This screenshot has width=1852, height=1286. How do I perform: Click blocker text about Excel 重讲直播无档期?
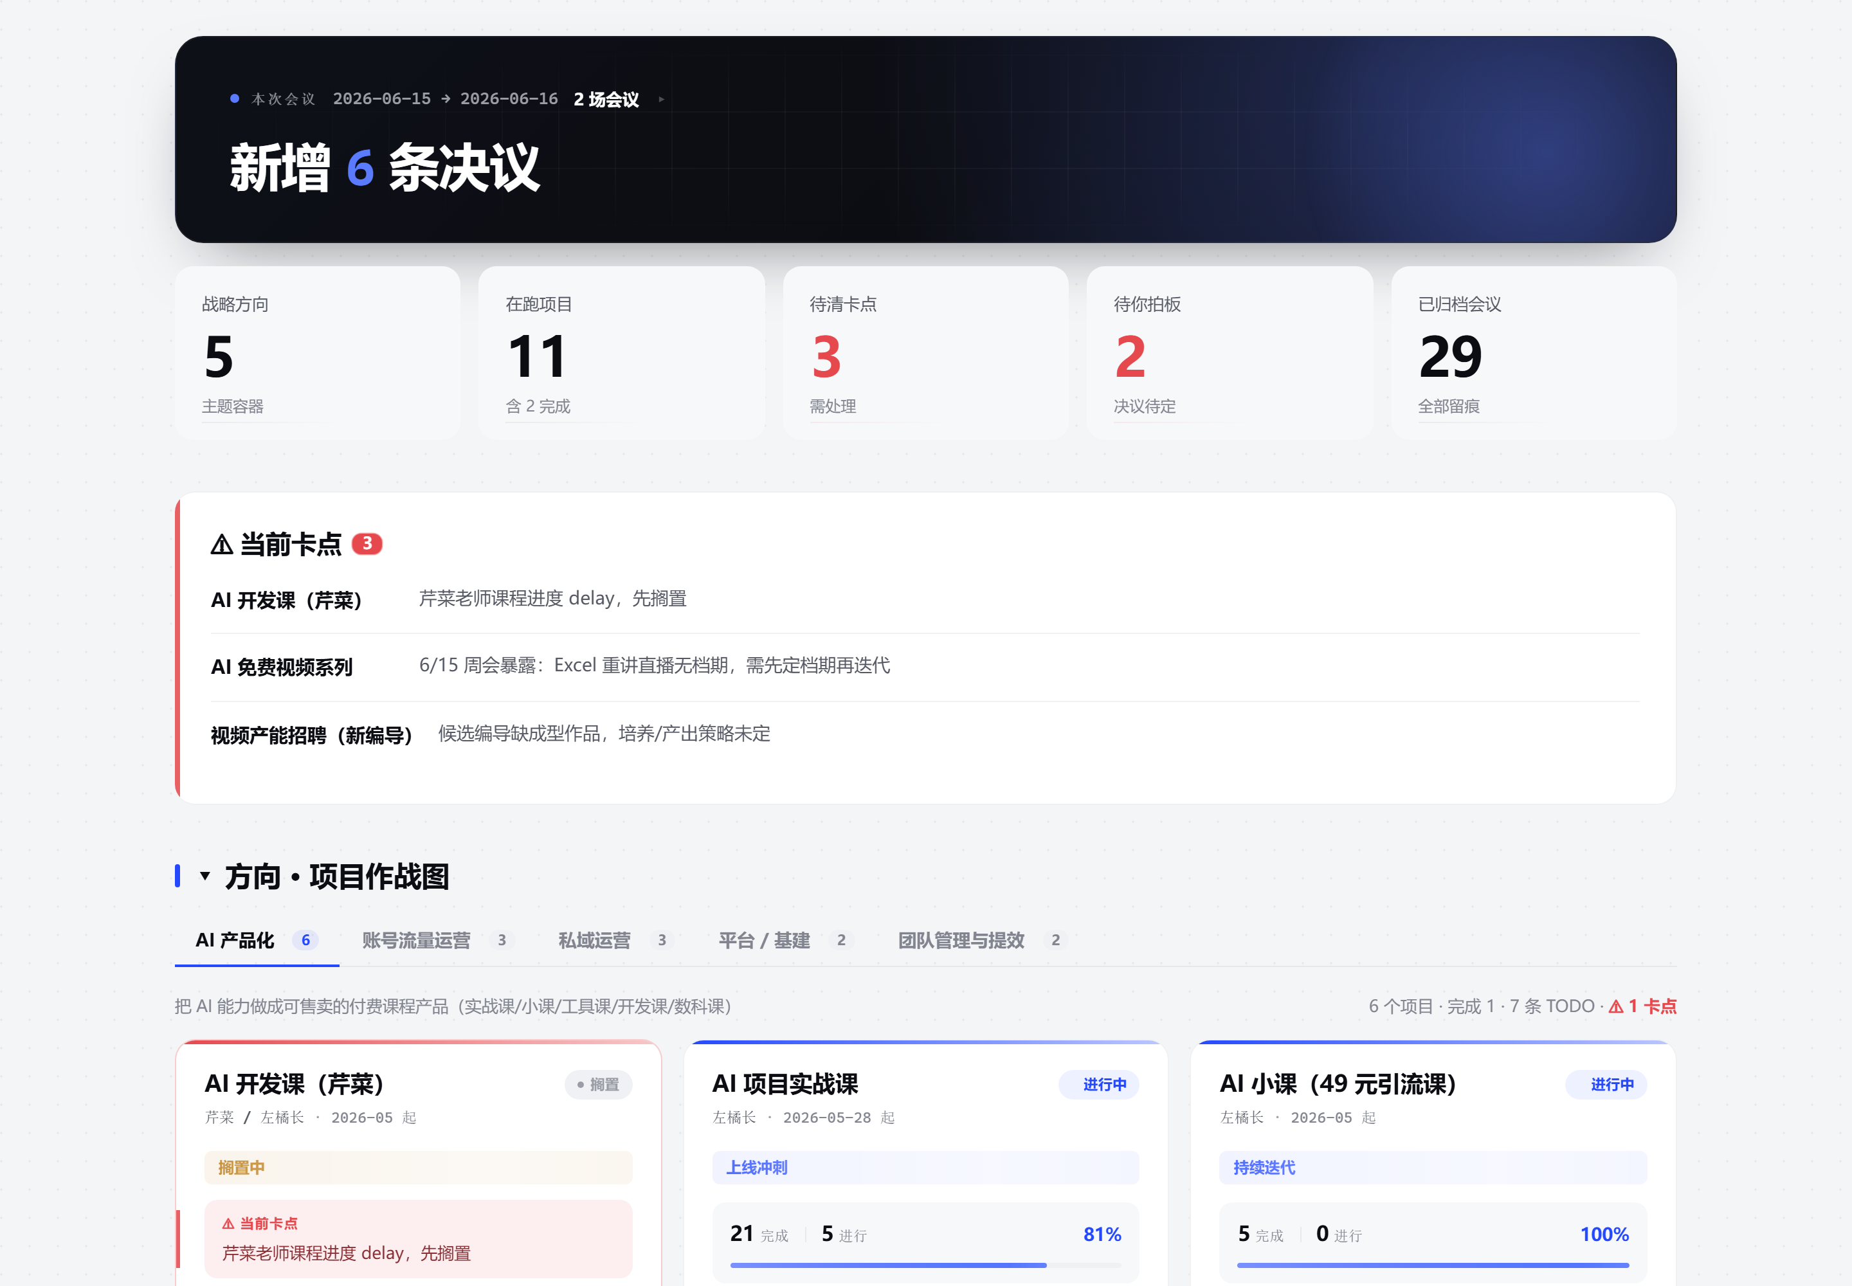point(655,666)
